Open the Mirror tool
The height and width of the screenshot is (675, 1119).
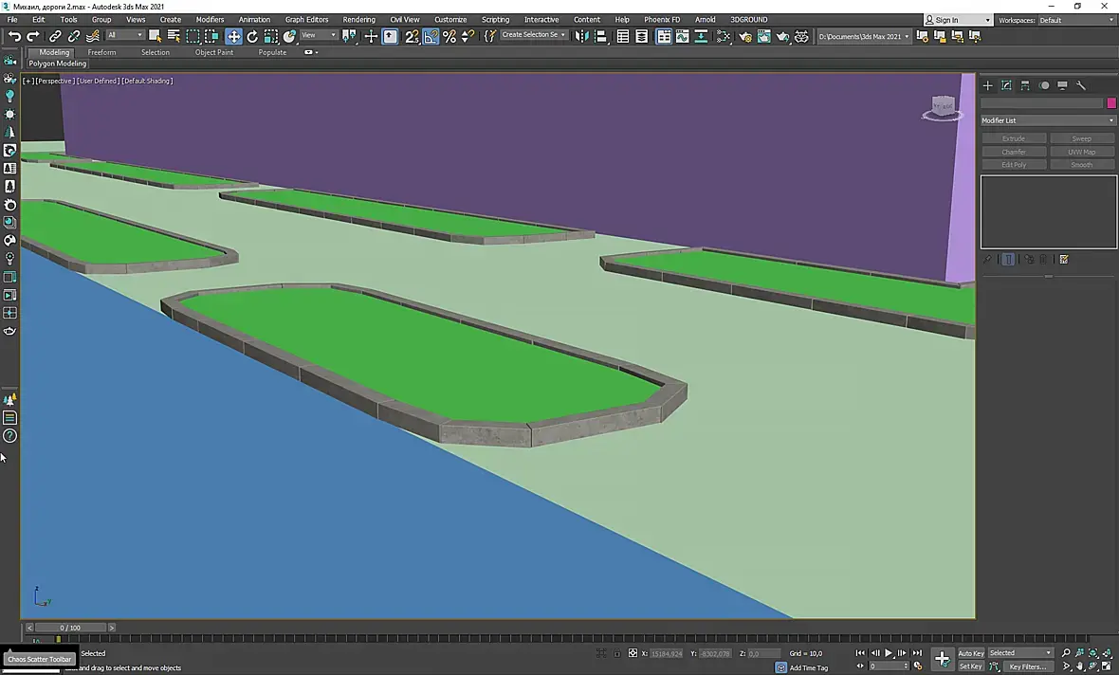pos(582,36)
